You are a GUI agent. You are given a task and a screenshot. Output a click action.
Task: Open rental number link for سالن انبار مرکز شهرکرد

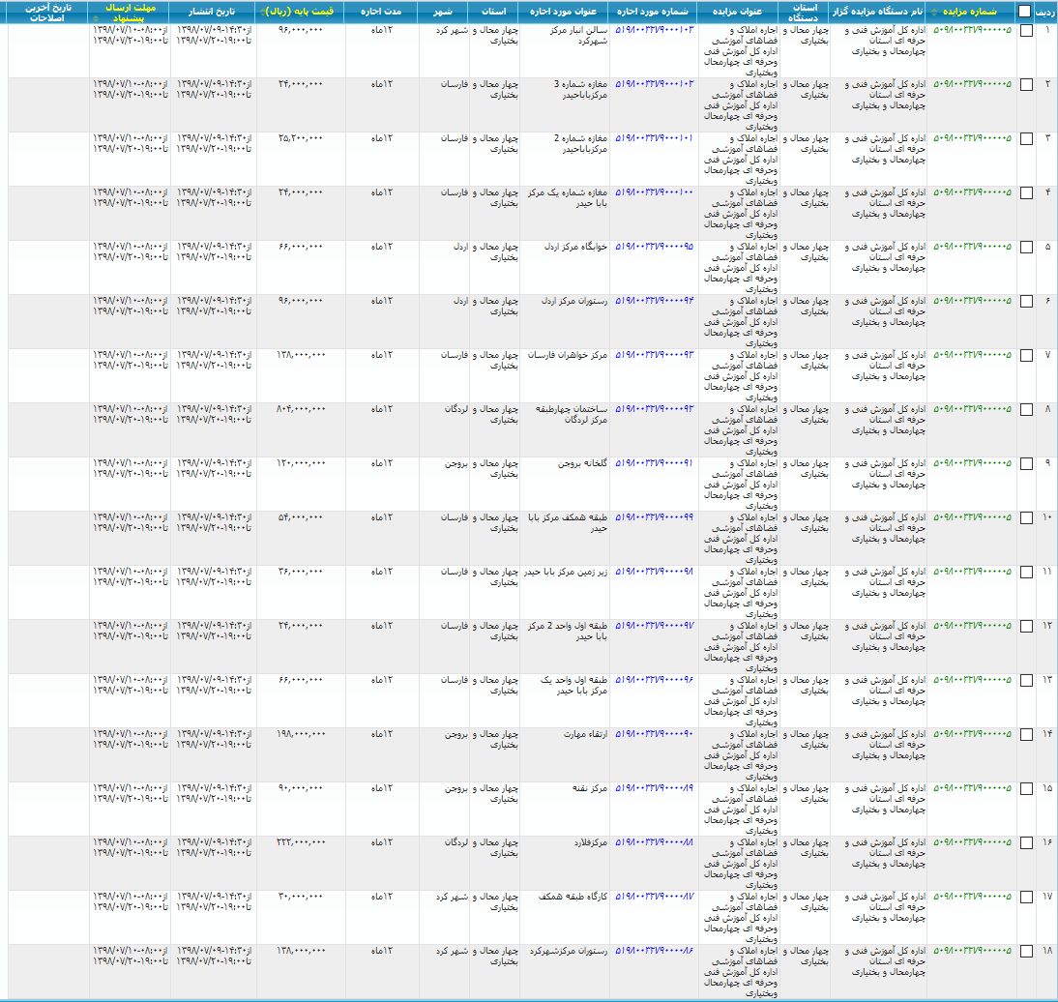pyautogui.click(x=655, y=30)
